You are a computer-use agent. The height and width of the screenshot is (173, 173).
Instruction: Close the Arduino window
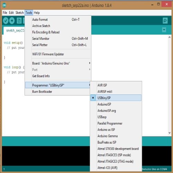coord(166,4)
